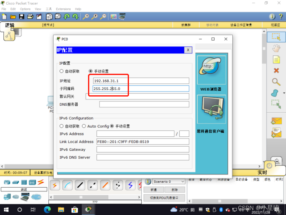Image resolution: width=286 pixels, height=215 pixels.
Task: Click the IPv6 Gateway input field
Action: click(143, 150)
